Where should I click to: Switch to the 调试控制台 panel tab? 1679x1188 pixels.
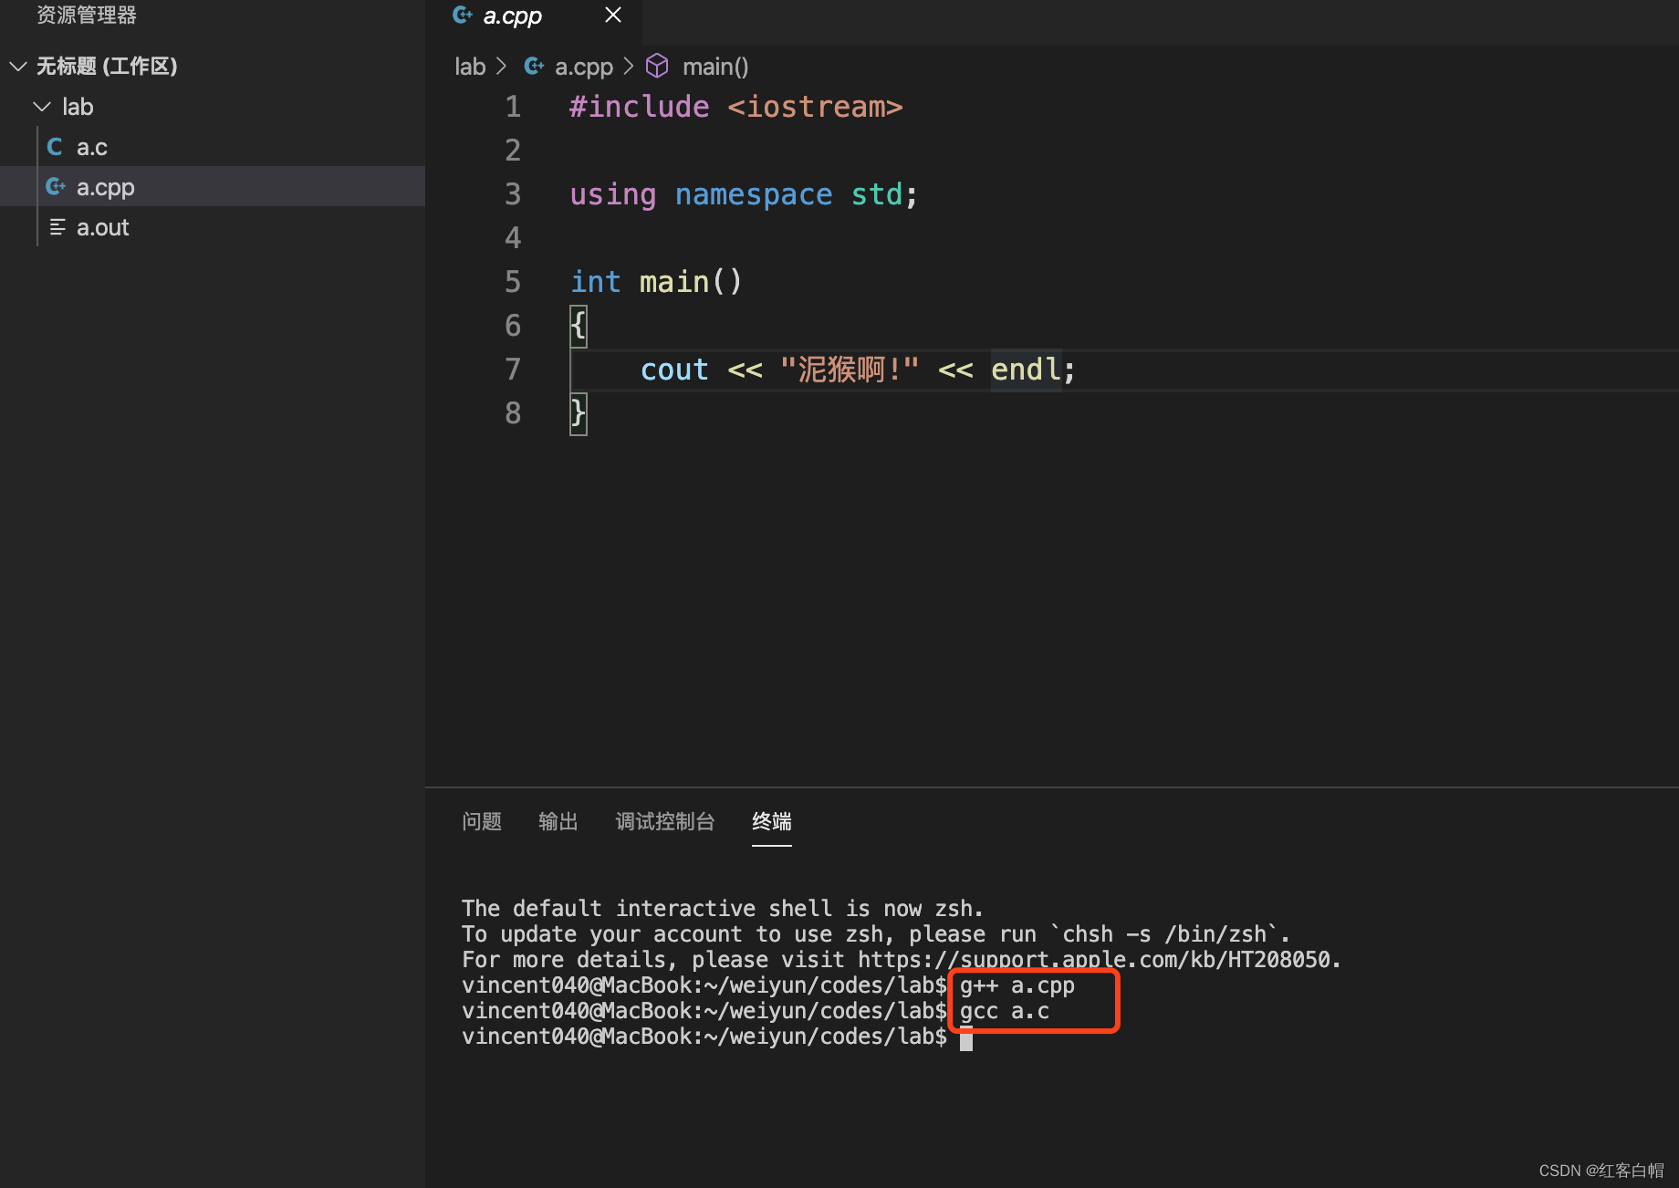(x=665, y=821)
